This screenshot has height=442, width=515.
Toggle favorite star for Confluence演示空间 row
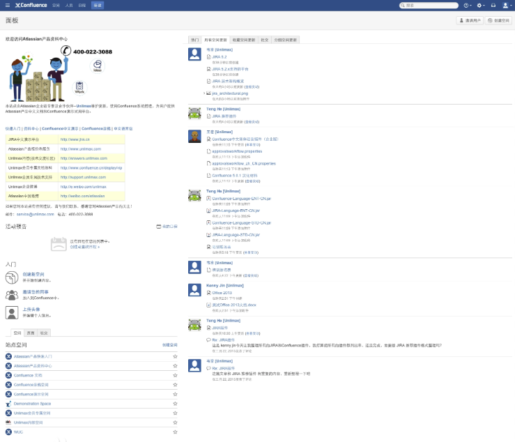click(175, 394)
